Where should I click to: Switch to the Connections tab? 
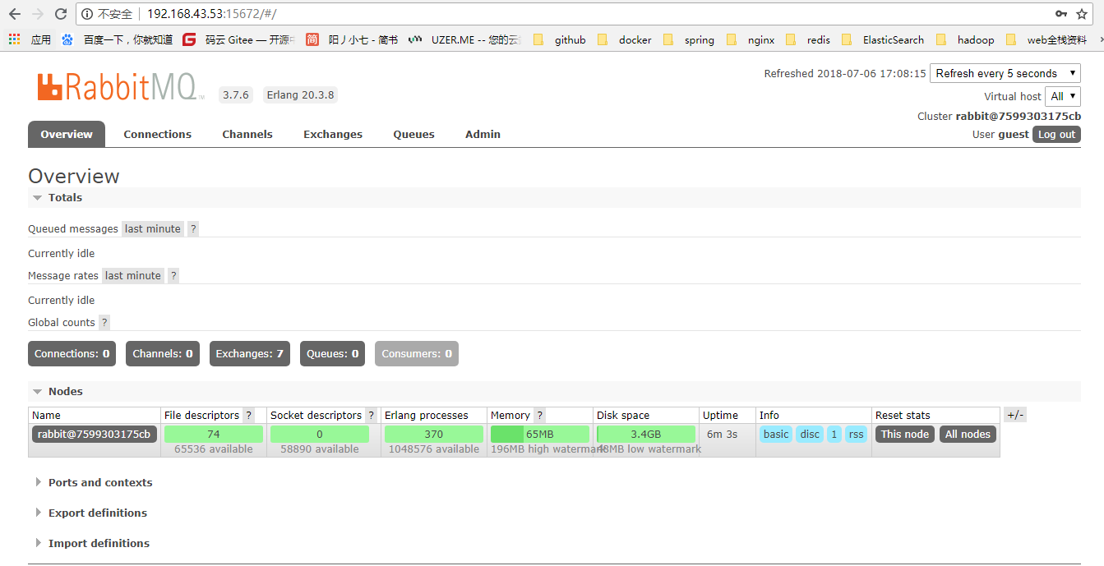tap(157, 134)
